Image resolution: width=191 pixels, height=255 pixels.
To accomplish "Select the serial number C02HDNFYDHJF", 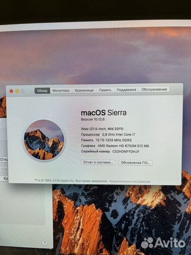I will tap(126, 152).
